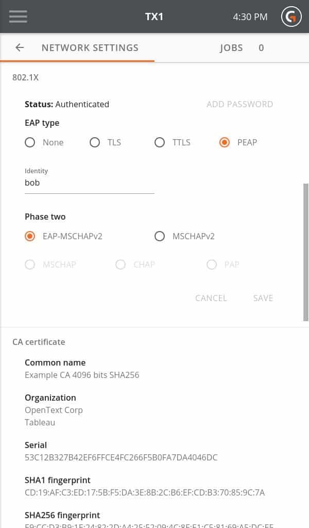The width and height of the screenshot is (309, 528).
Task: Choose EAP-MSCHAPv2 for phase two
Action: tap(30, 236)
